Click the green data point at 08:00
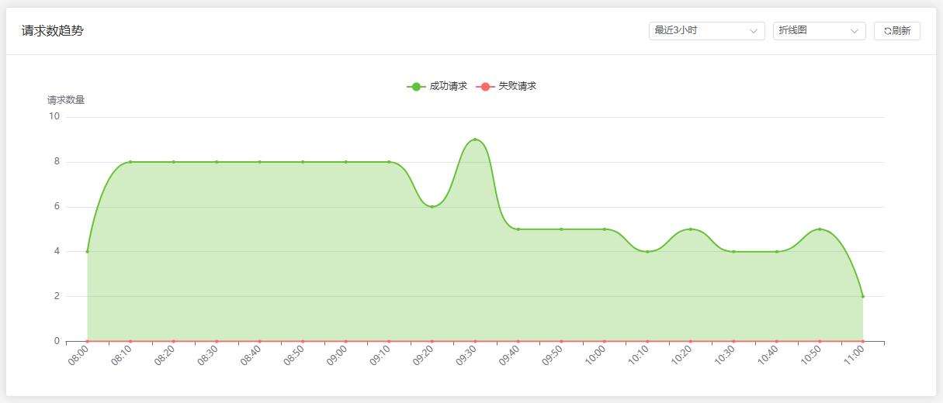This screenshot has height=403, width=943. (x=88, y=251)
